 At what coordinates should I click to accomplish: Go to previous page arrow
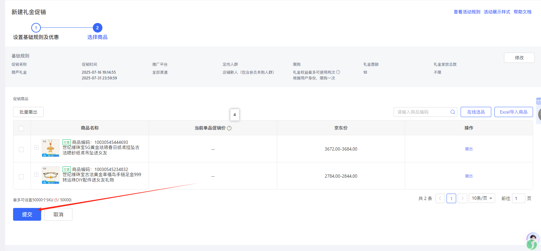point(440,198)
